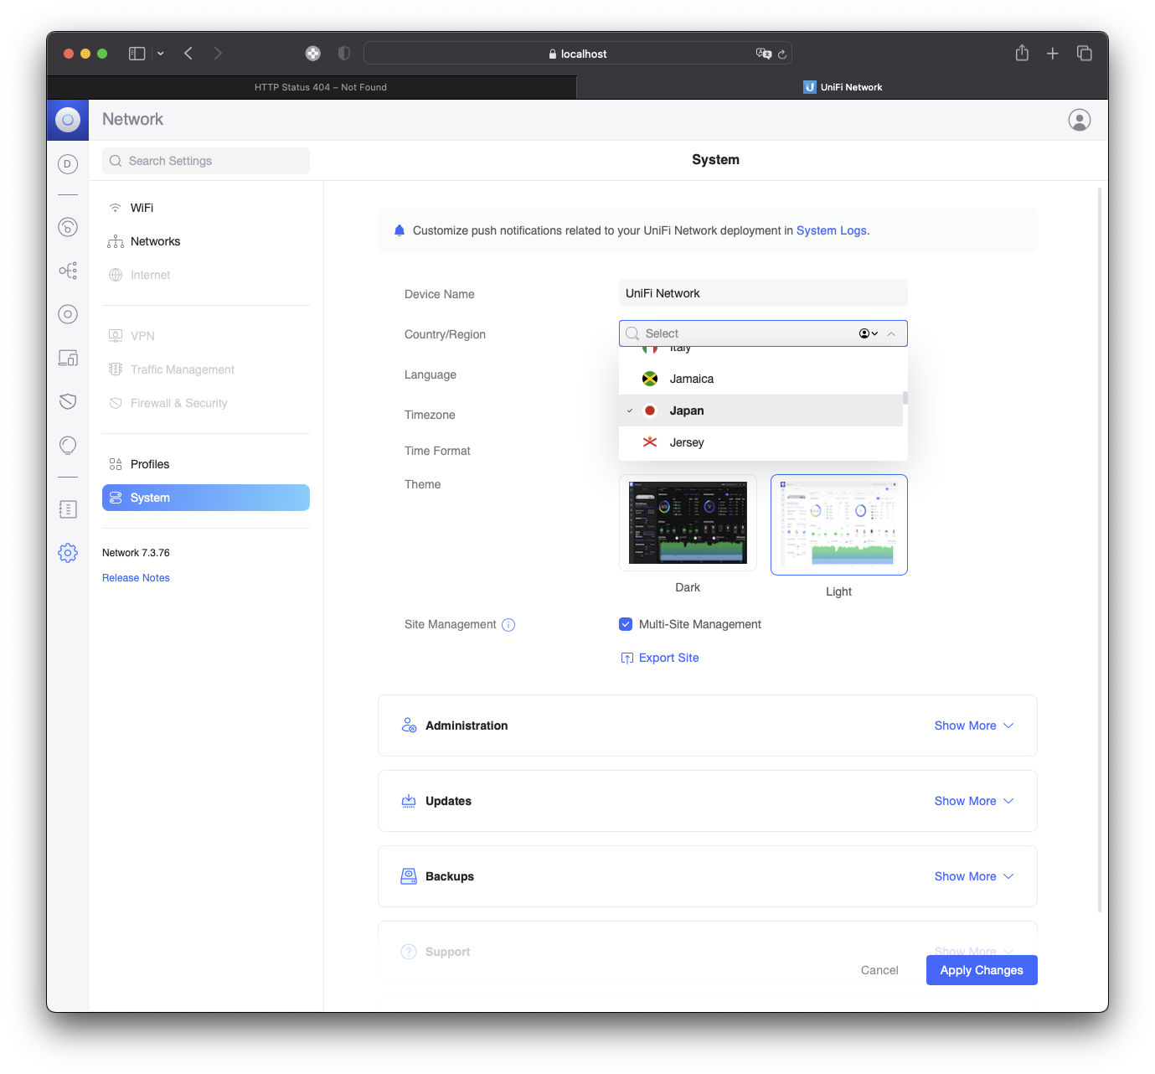Image resolution: width=1155 pixels, height=1074 pixels.
Task: Click the Backups section icon
Action: (409, 876)
